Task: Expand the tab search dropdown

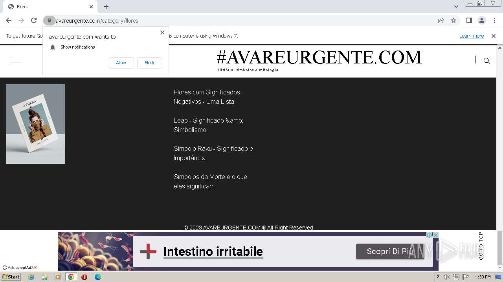Action: pos(456,7)
